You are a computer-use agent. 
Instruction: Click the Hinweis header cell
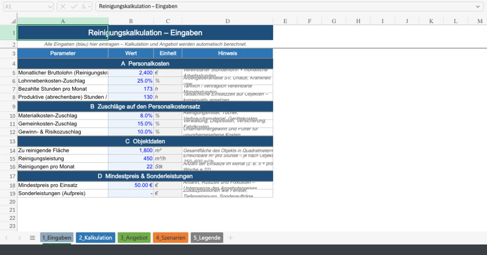tap(227, 53)
